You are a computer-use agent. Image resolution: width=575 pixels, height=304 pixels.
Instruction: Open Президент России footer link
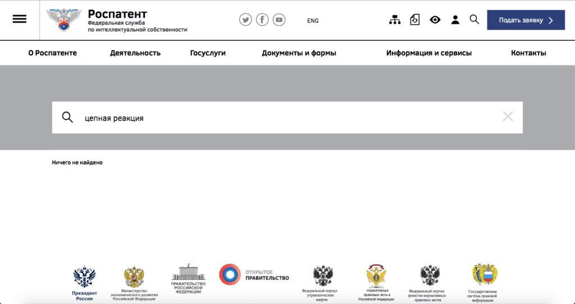pos(84,283)
